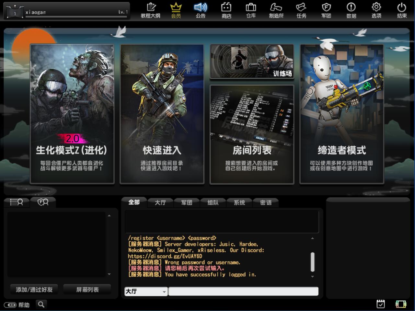
Task: Toggle the 帮助 help switch
Action: point(10,305)
